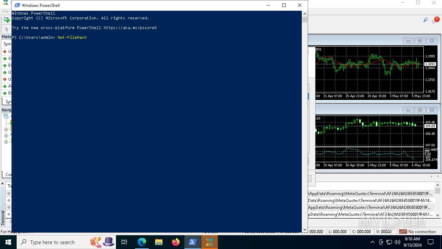Click the Type here to search box
The width and height of the screenshot is (442, 249).
tap(67, 242)
